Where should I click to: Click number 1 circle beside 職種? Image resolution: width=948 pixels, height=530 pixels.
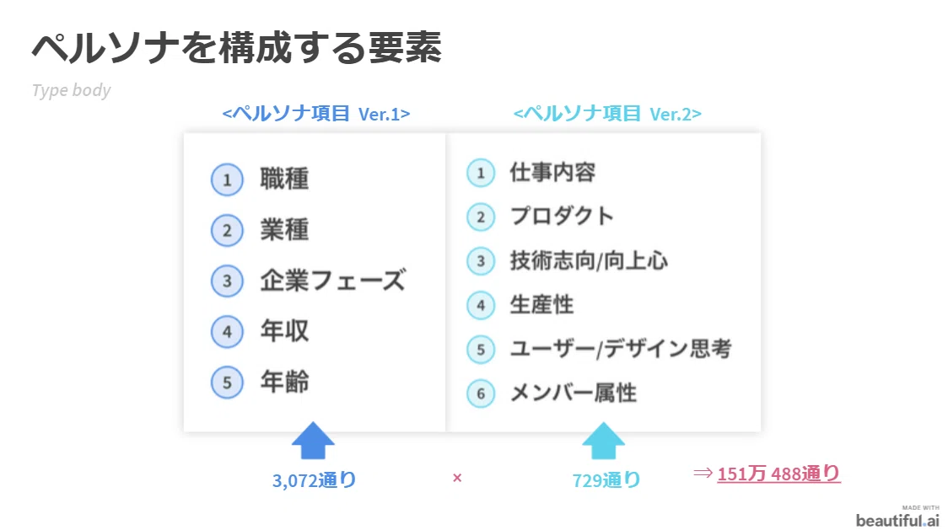[227, 179]
